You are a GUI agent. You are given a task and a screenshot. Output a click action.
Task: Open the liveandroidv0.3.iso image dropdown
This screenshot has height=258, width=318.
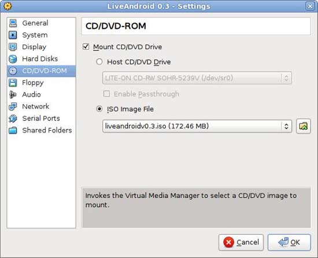[x=197, y=126]
